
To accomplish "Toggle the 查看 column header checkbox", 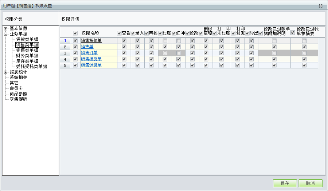I will (119, 33).
